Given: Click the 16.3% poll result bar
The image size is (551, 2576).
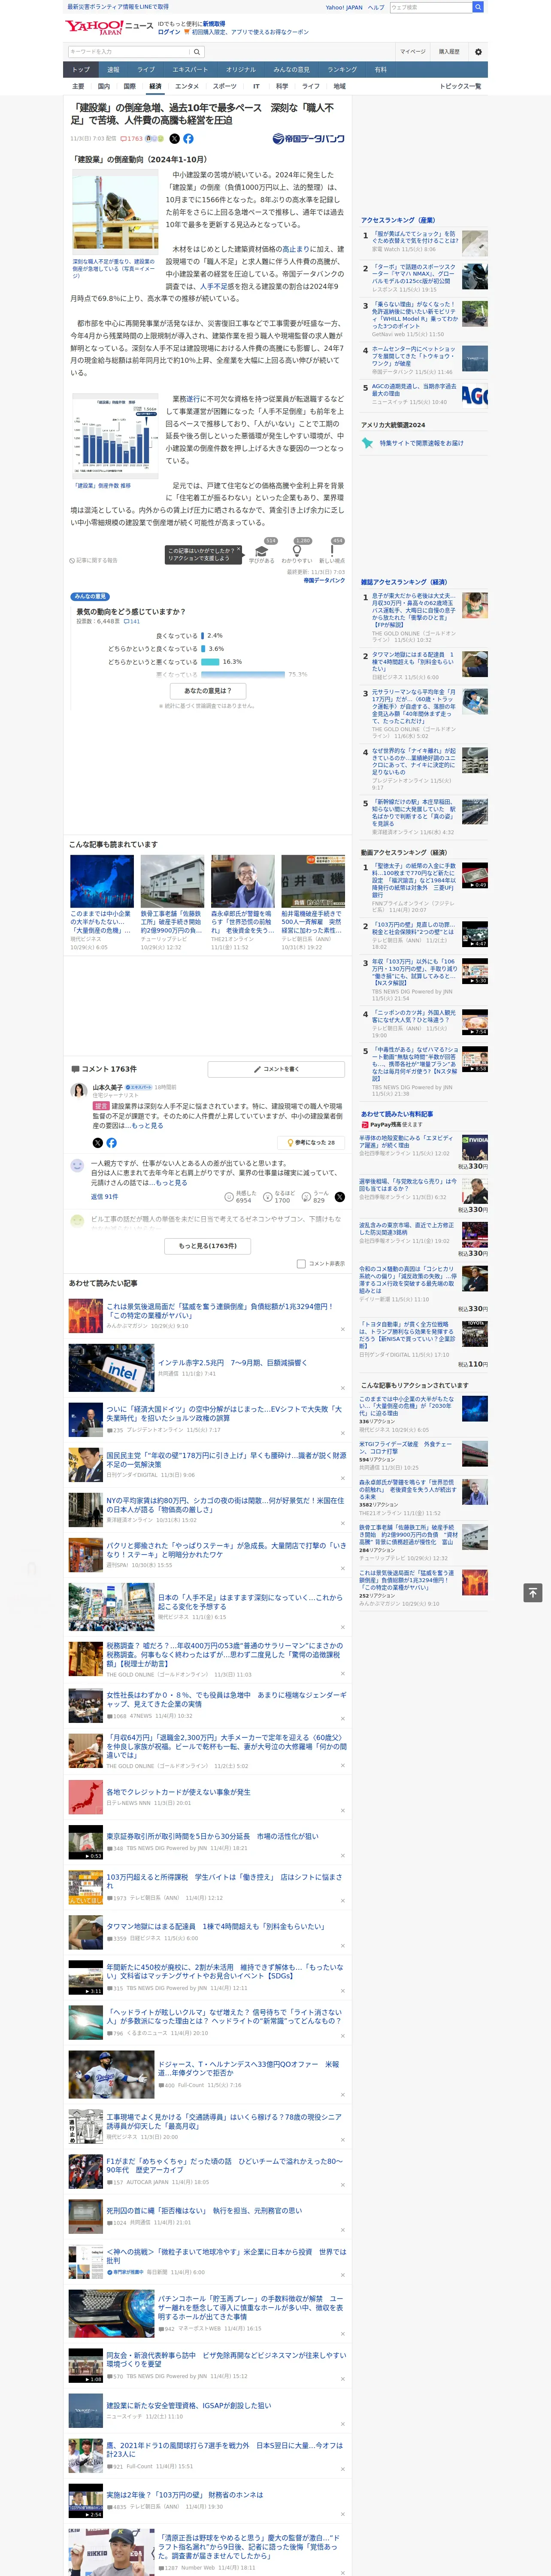Looking at the screenshot, I should [x=210, y=662].
